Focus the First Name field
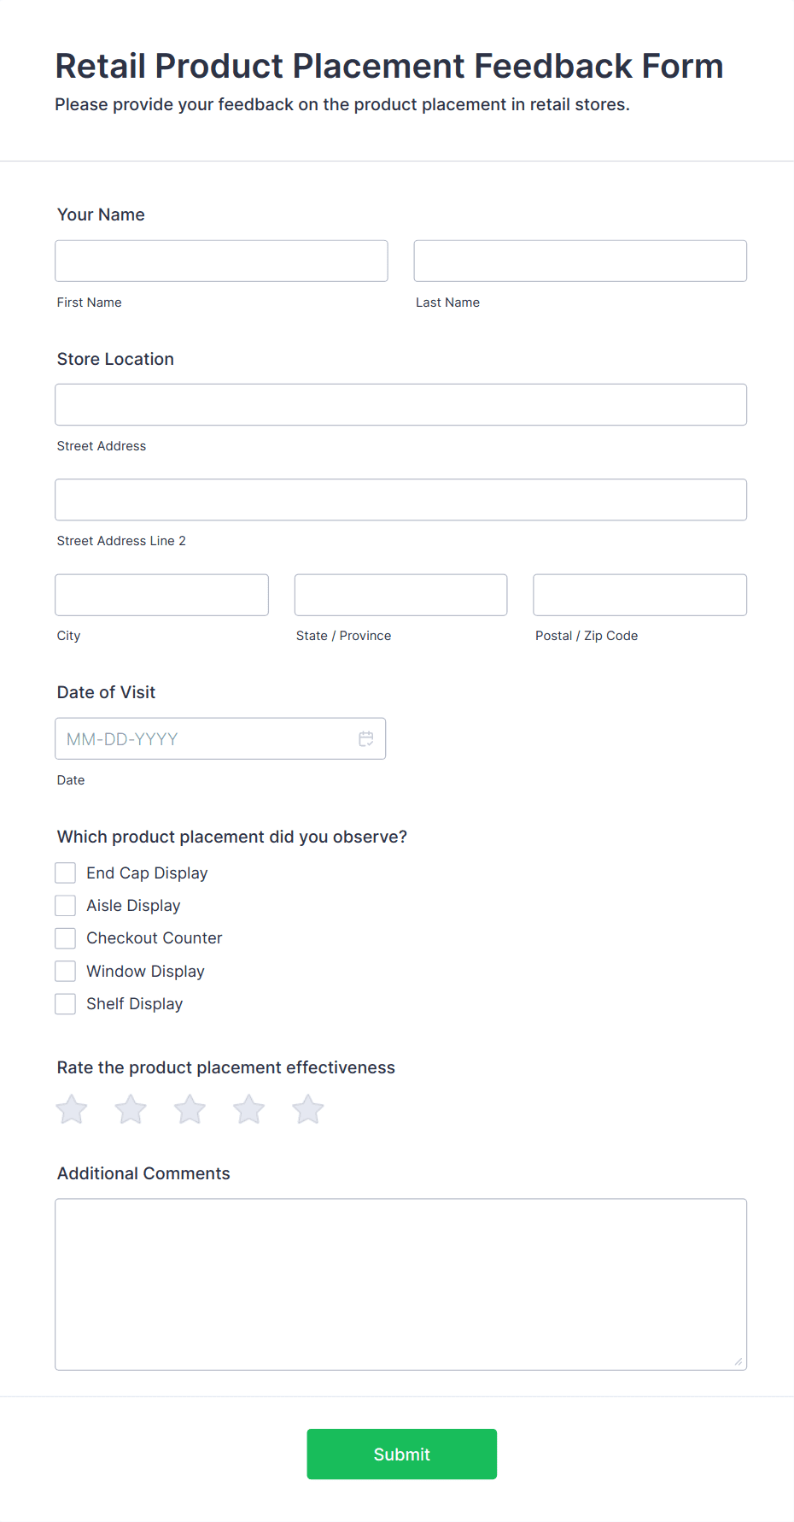The height and width of the screenshot is (1522, 794). pos(221,261)
